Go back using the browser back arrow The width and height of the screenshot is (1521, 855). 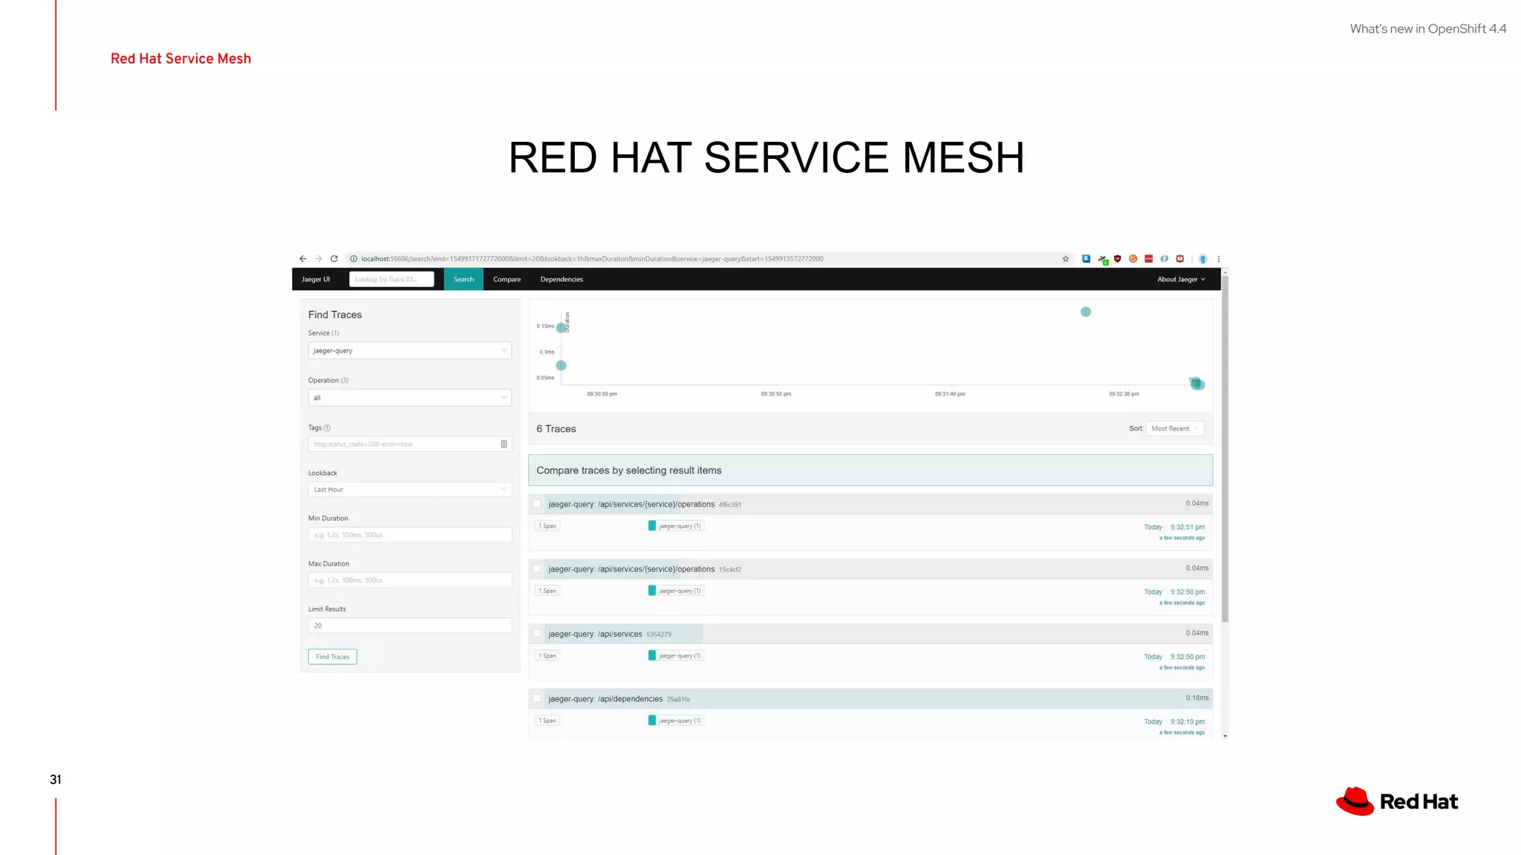pos(303,259)
